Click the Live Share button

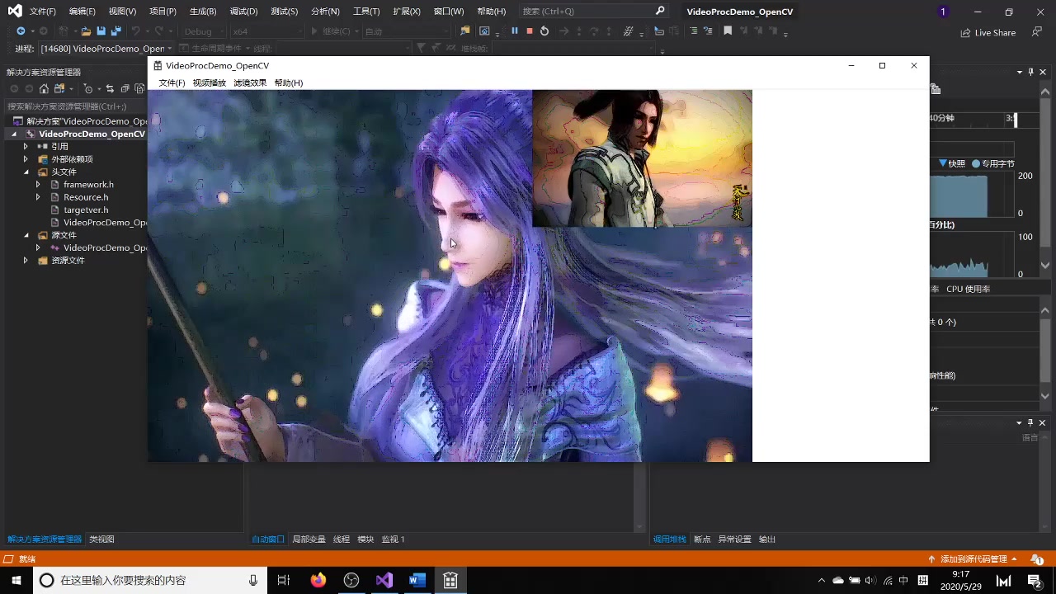(988, 33)
